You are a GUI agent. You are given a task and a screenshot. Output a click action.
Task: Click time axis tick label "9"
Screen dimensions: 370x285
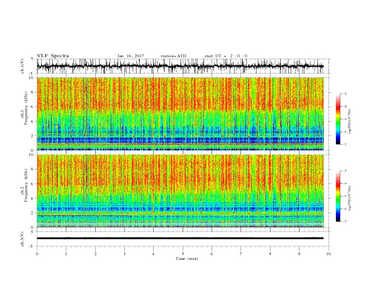(299, 254)
